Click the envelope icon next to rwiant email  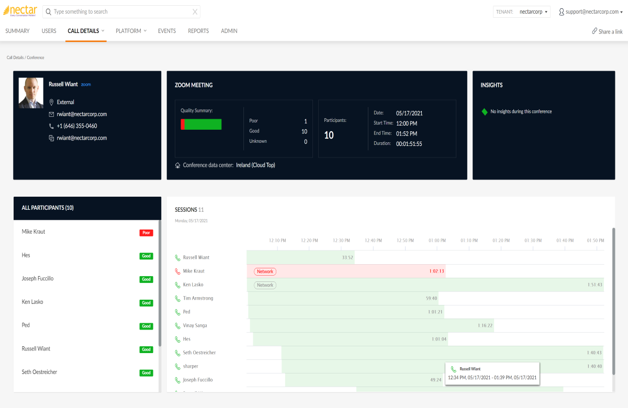pos(51,114)
